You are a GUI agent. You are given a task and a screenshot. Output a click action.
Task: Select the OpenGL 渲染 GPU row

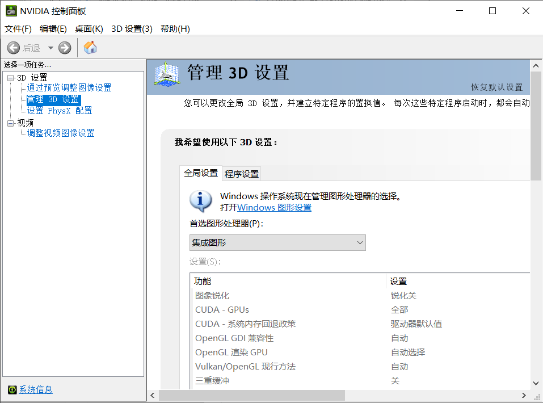point(360,352)
